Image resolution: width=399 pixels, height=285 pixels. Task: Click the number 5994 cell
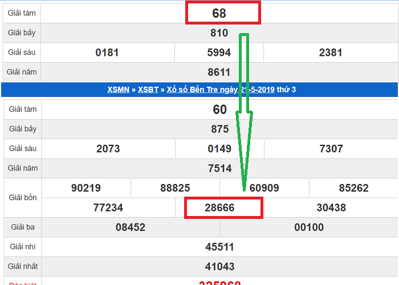(219, 52)
